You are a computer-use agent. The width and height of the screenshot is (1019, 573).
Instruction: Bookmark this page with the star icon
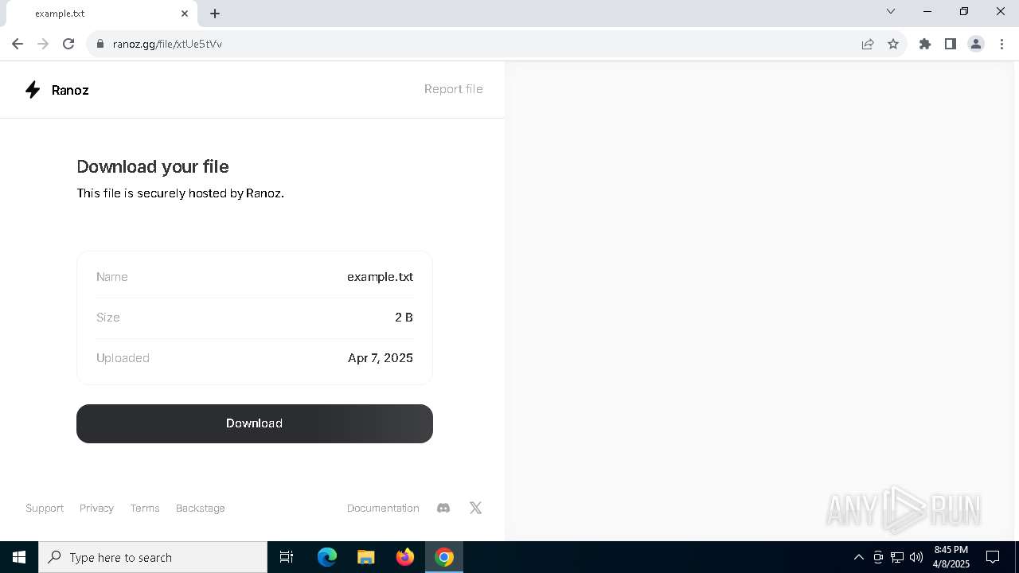[x=893, y=44]
